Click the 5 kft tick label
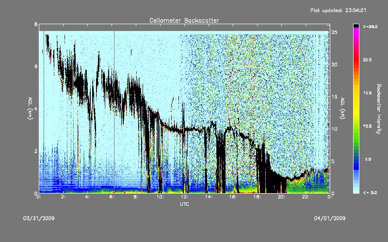The height and width of the screenshot is (242, 388). (333, 161)
